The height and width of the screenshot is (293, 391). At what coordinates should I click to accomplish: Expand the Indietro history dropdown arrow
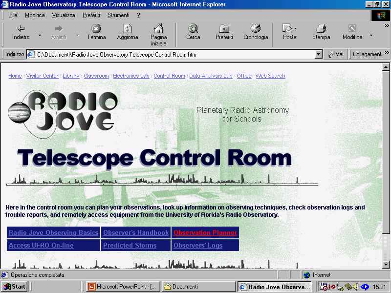coord(40,35)
